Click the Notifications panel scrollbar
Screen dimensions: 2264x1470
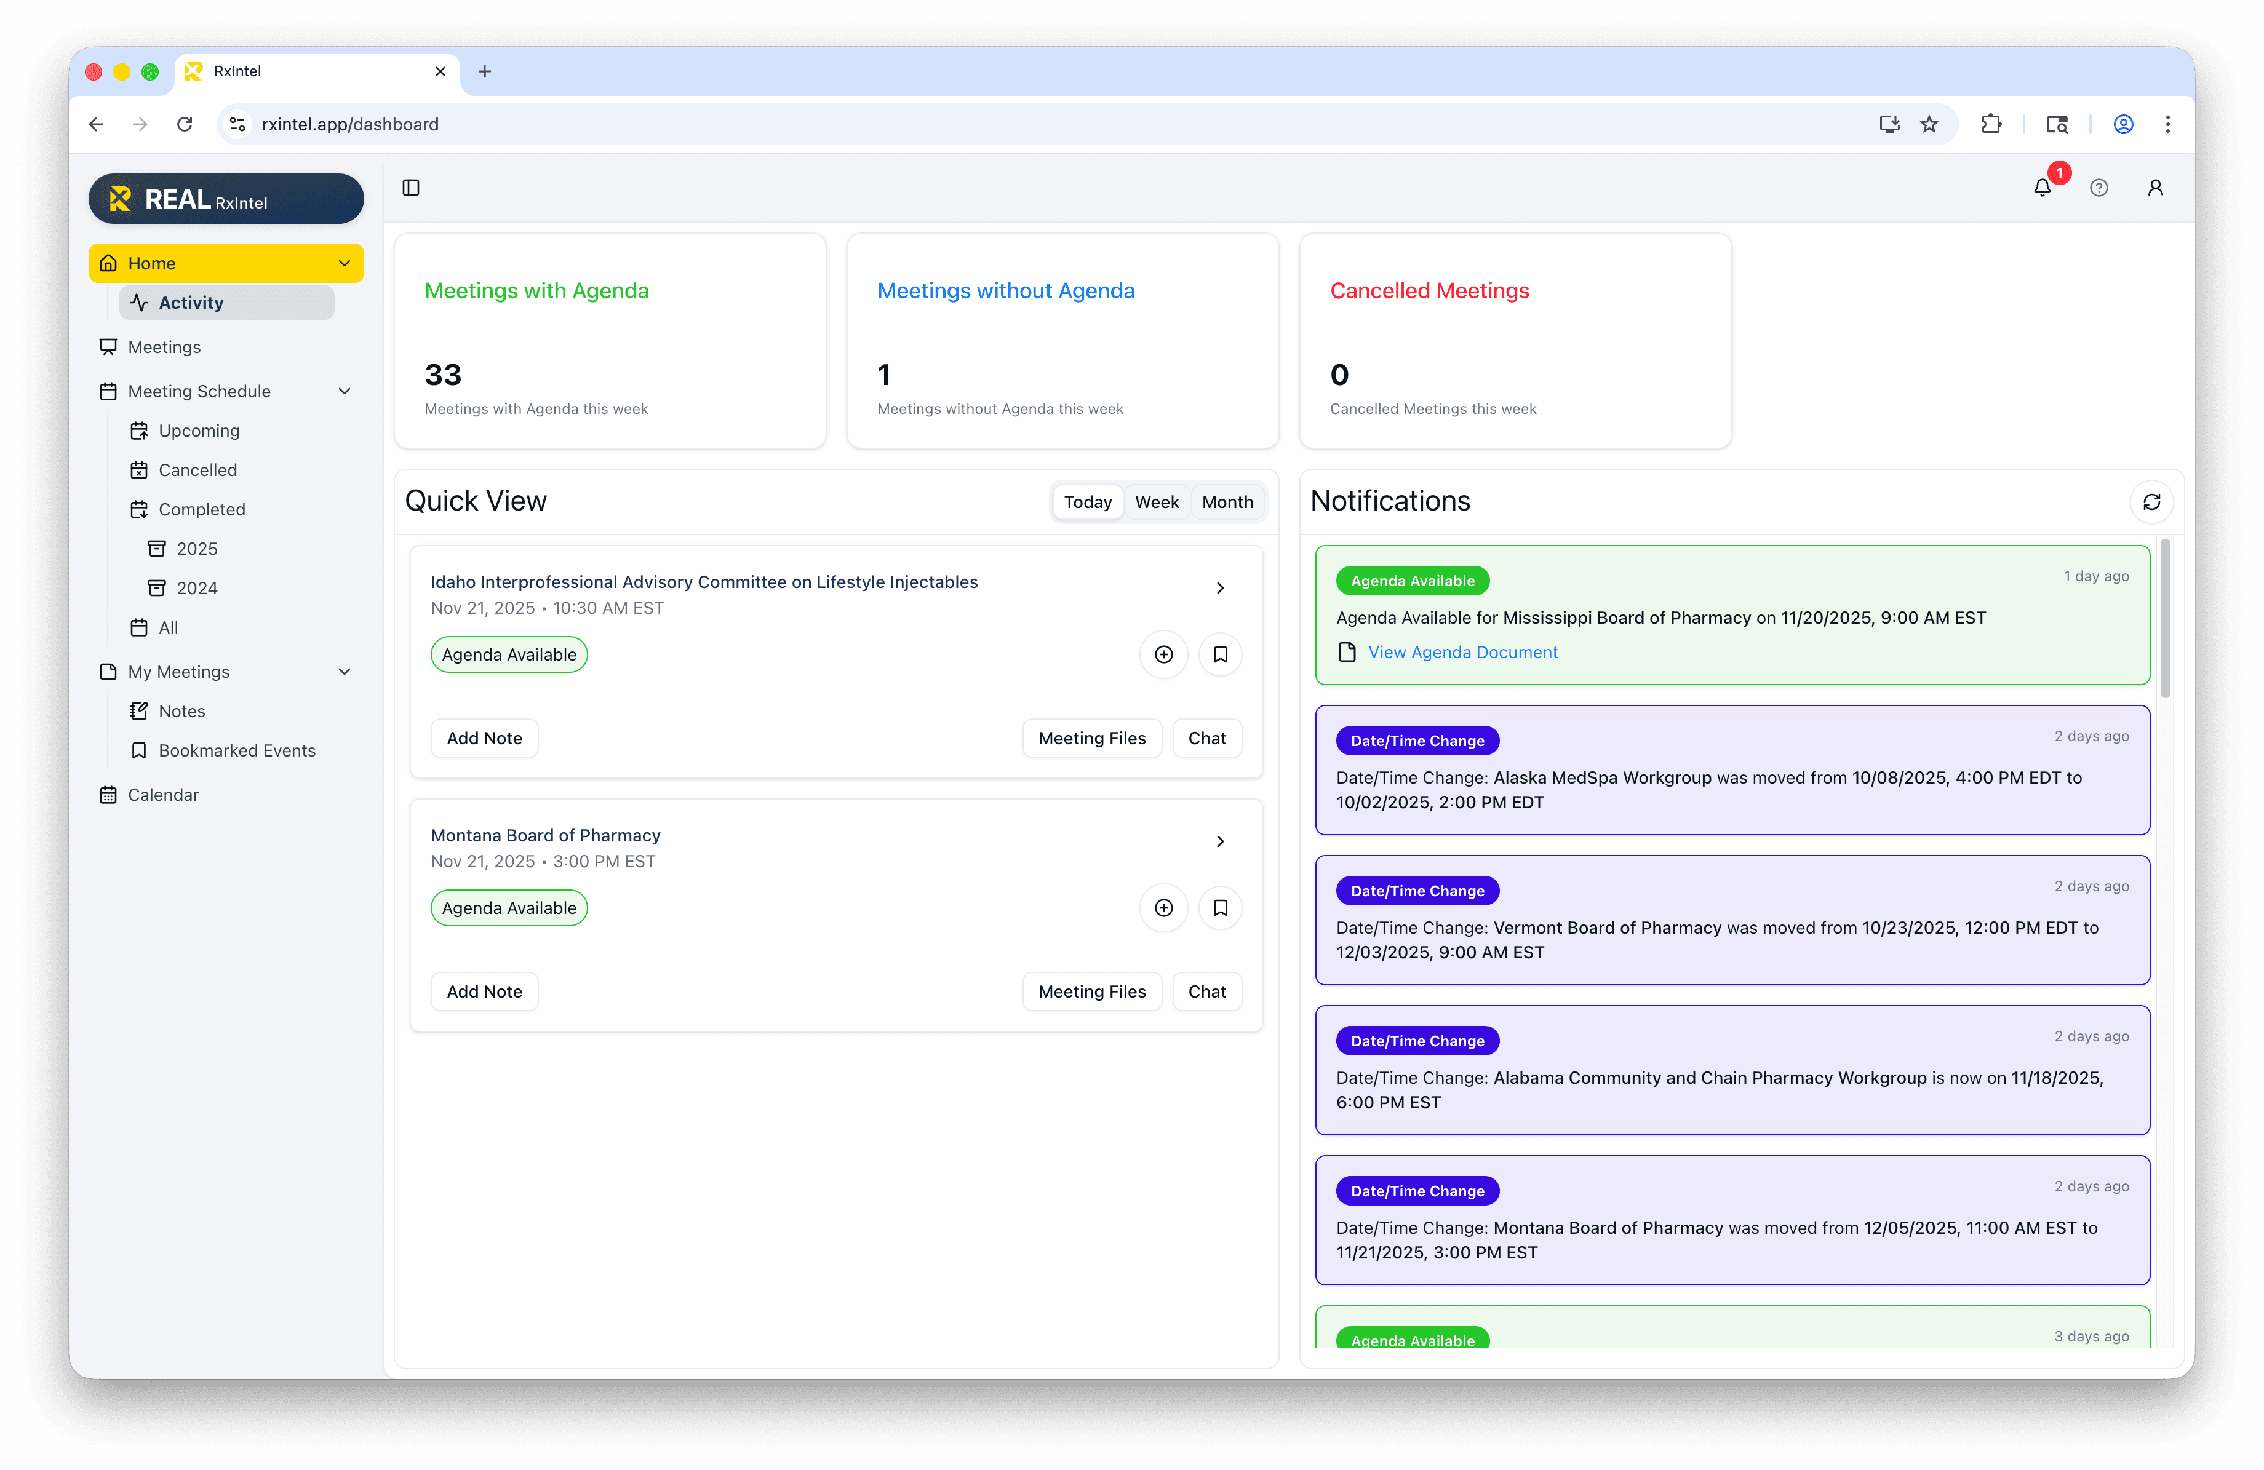tap(2165, 618)
